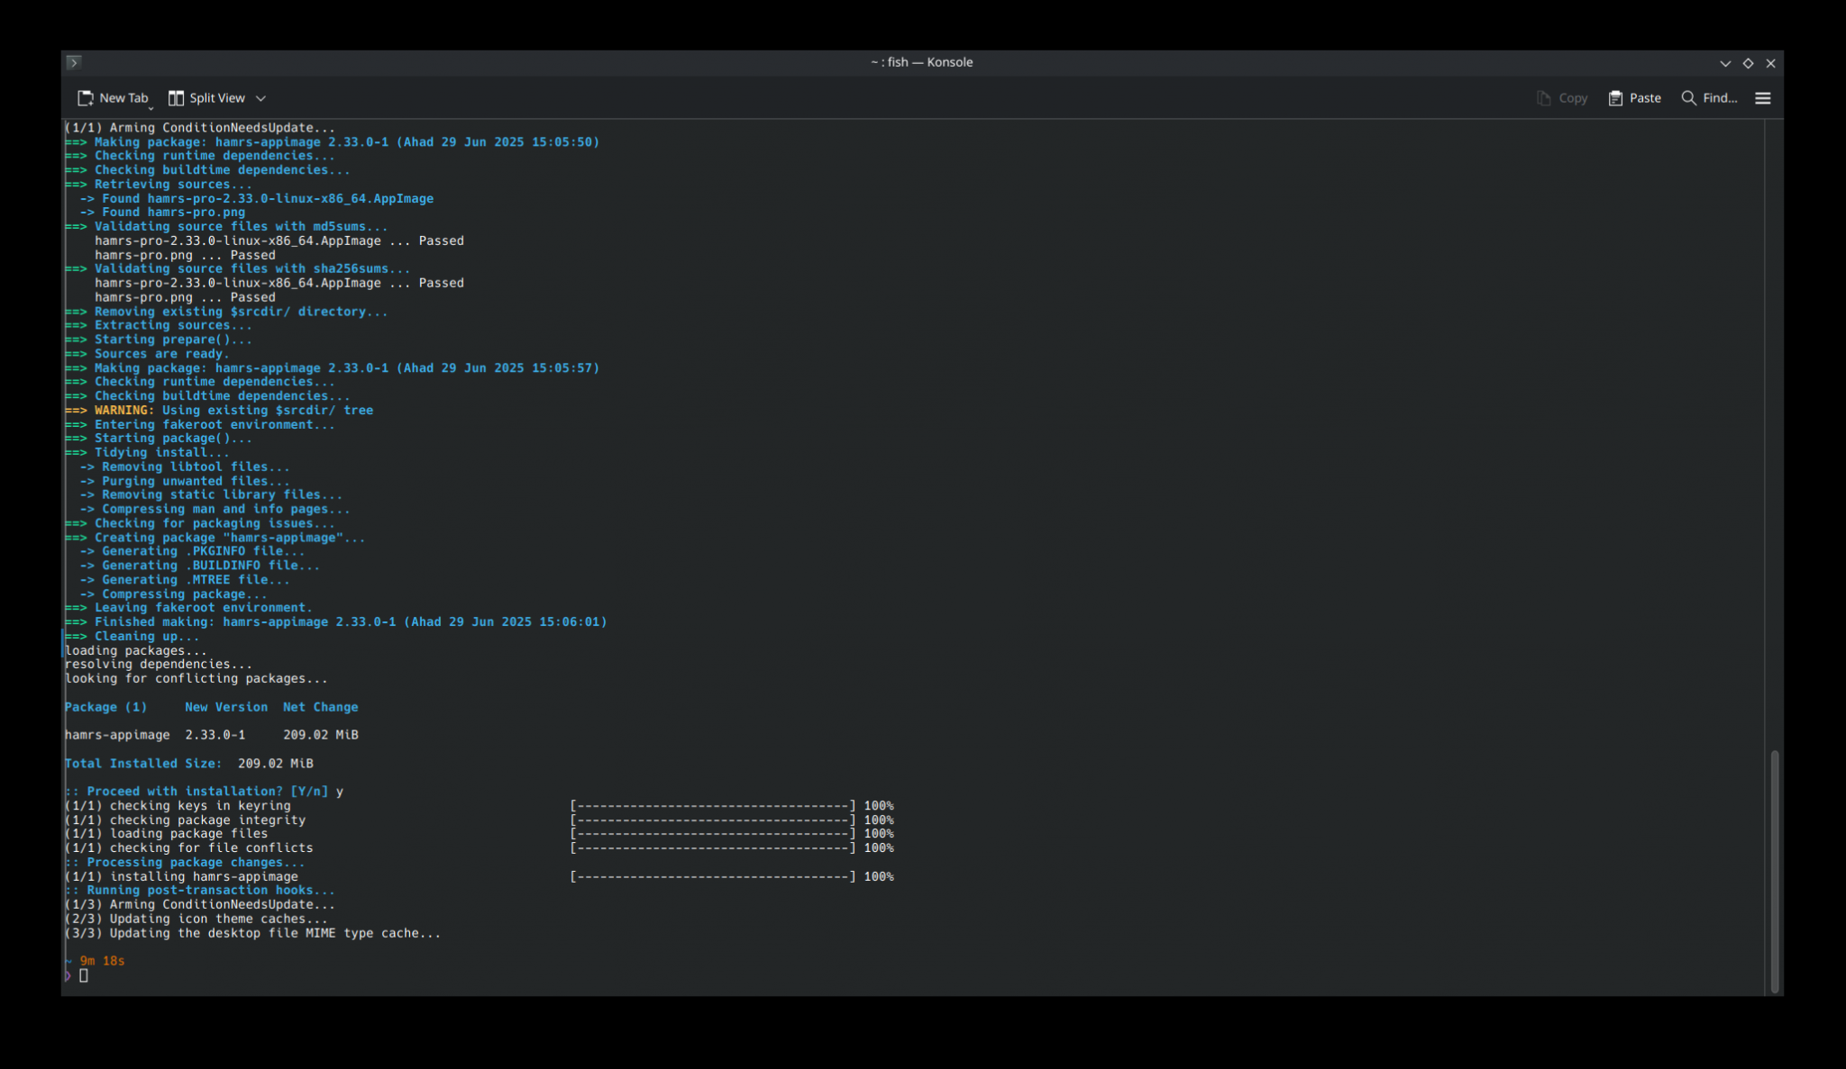The image size is (1846, 1069).
Task: Select the 'Total Installed Size' output line
Action: pyautogui.click(x=188, y=763)
